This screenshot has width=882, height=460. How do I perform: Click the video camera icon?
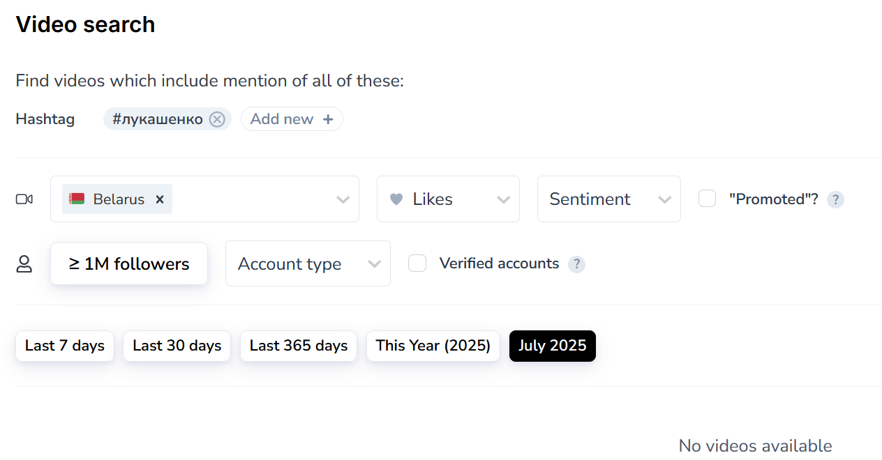click(x=24, y=199)
